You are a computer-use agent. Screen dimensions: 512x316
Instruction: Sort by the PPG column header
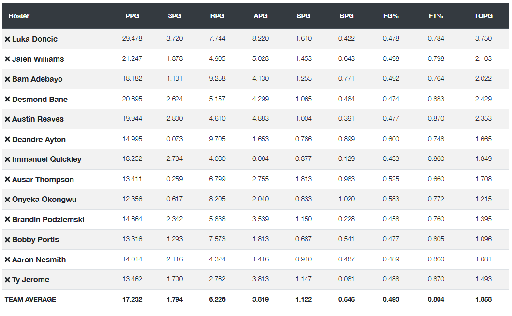point(132,16)
